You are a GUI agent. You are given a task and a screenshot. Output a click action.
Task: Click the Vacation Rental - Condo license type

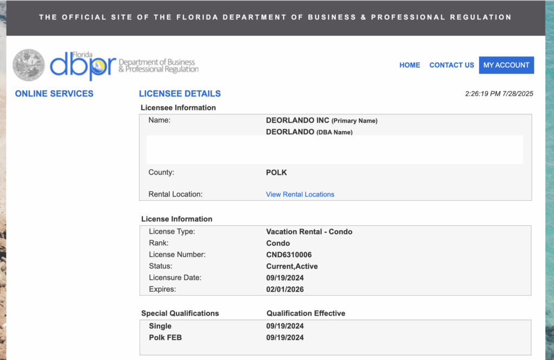pos(309,232)
